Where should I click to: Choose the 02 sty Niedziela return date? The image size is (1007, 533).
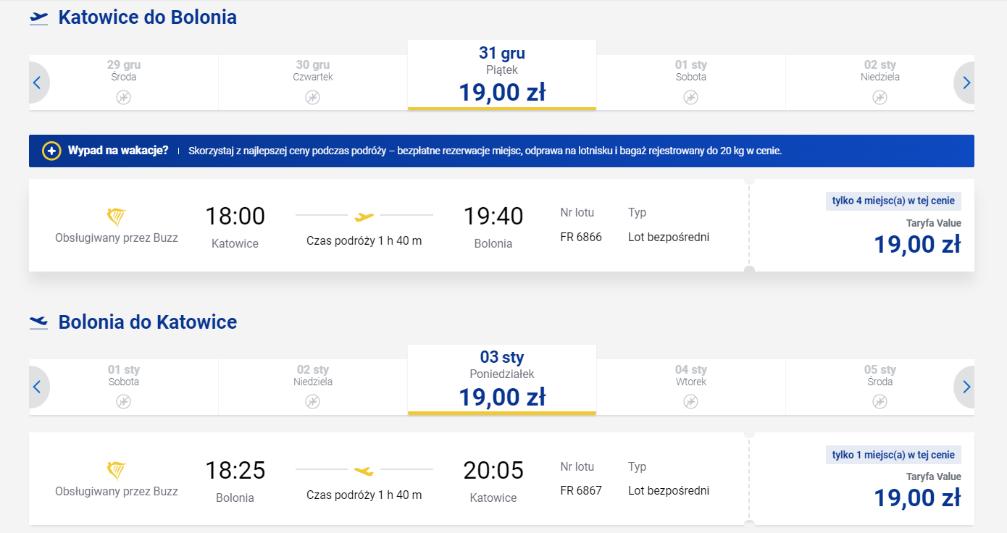coord(312,387)
